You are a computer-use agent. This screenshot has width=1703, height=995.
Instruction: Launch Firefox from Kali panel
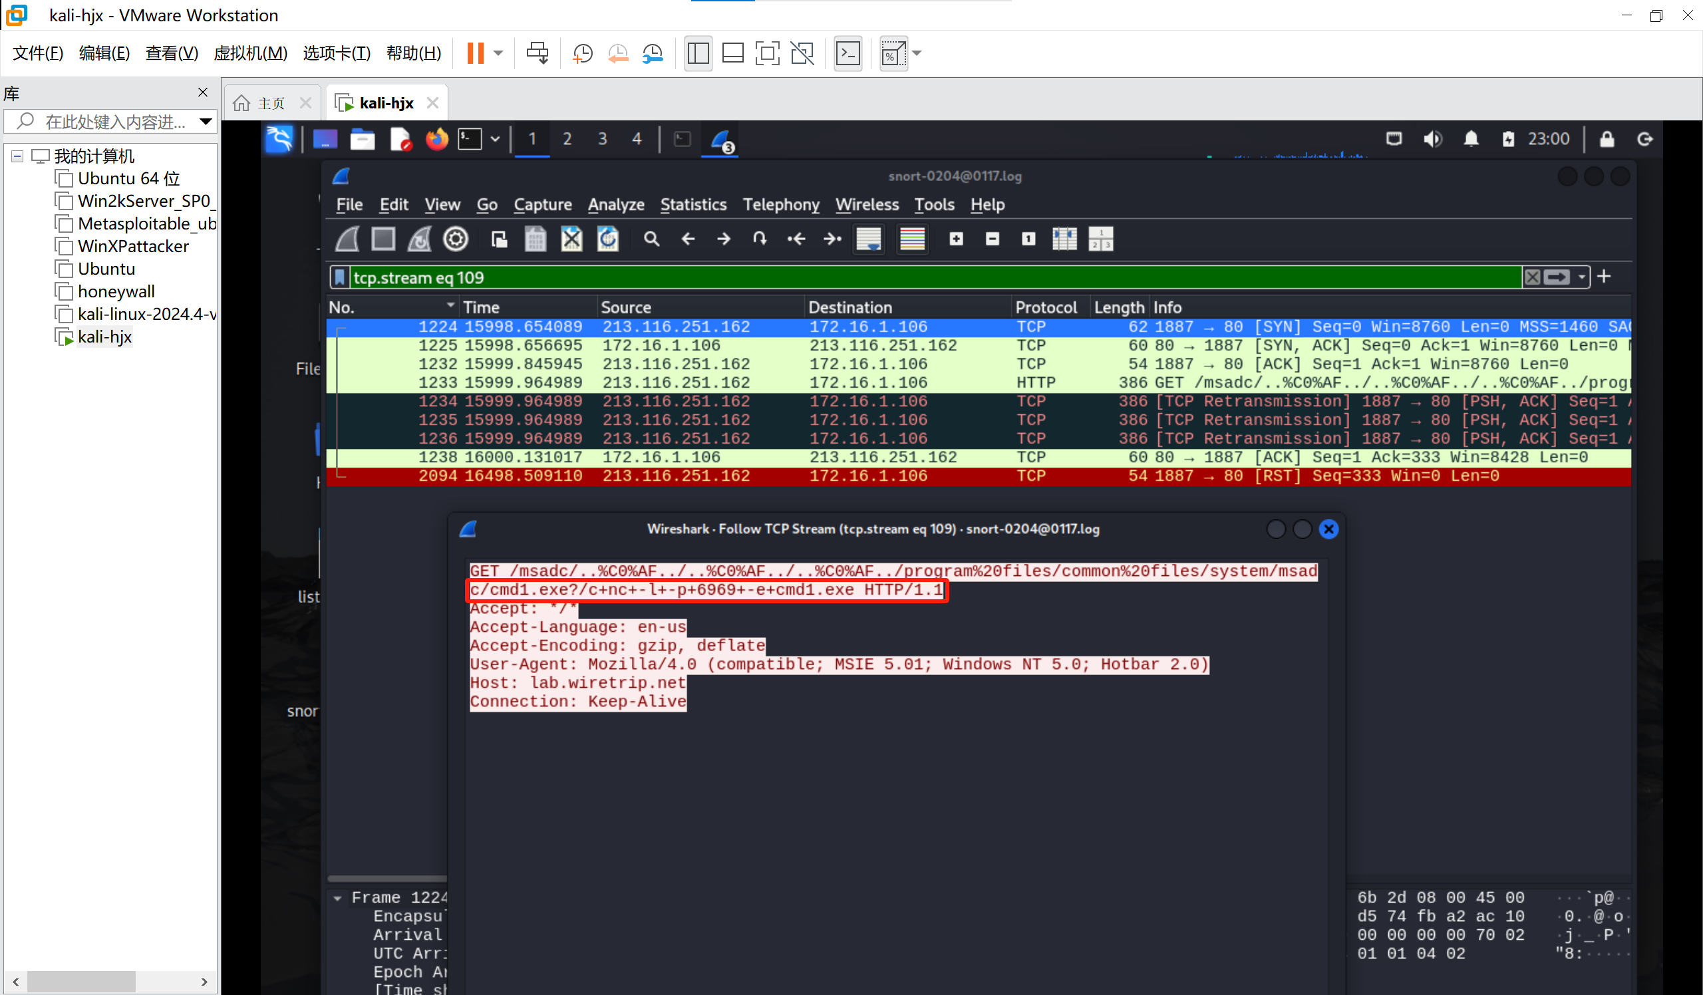436,139
